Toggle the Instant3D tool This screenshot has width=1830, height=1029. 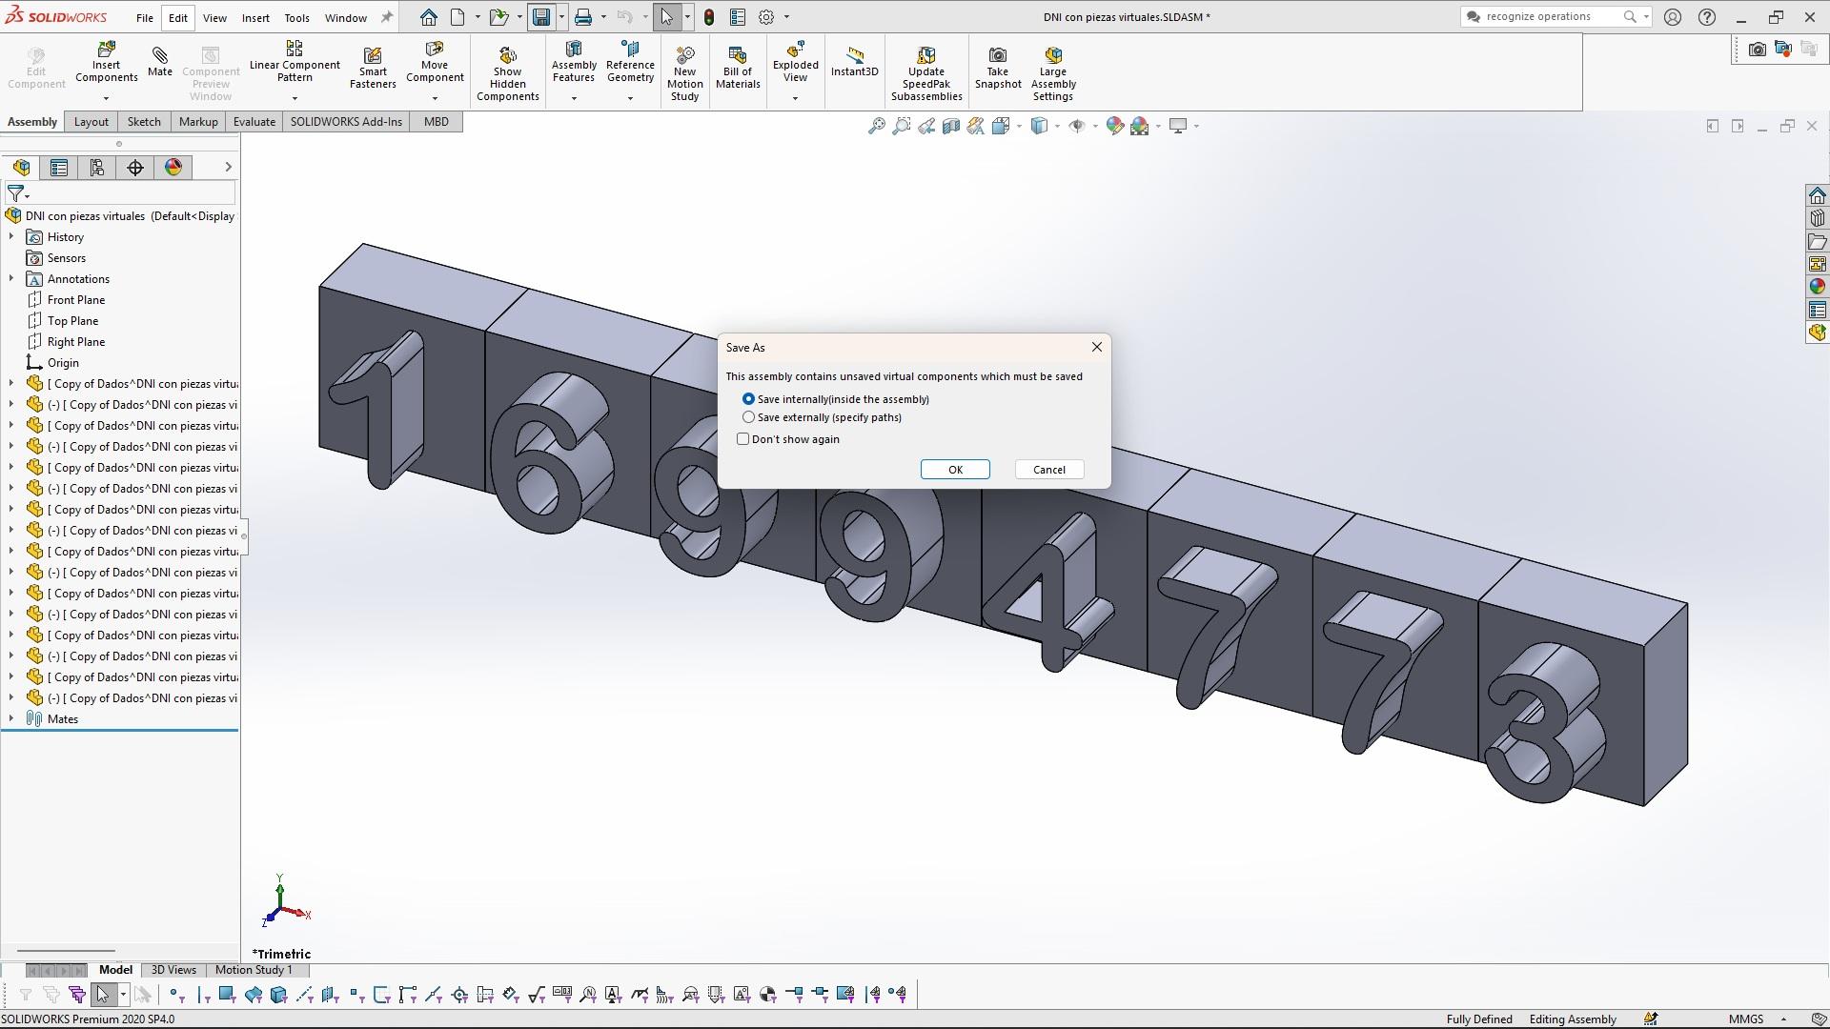coord(854,61)
